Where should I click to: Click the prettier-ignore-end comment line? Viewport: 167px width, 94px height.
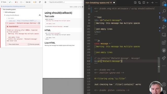[x=109, y=73]
